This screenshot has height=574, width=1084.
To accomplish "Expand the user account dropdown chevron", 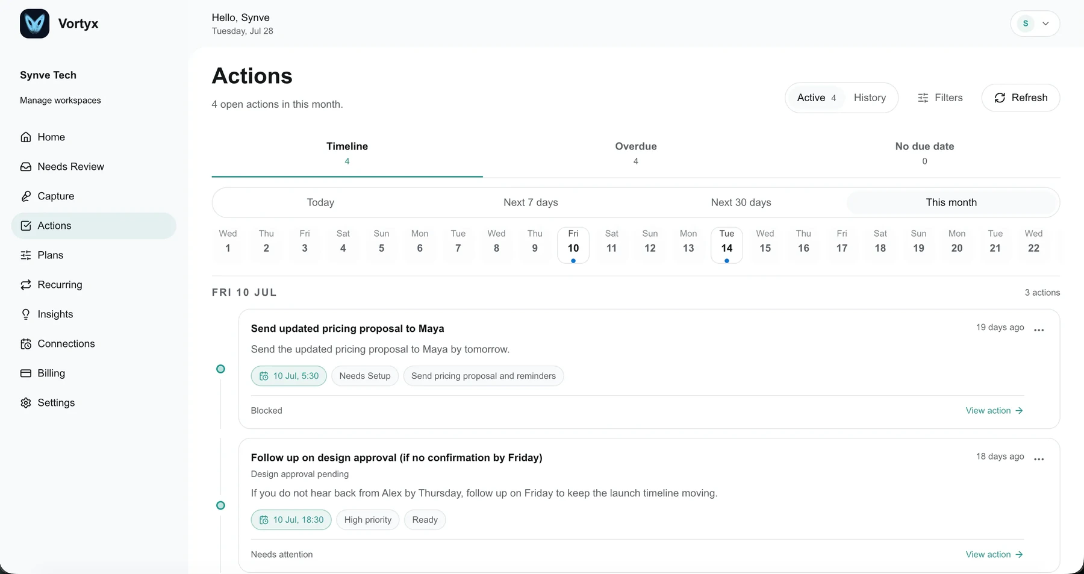I will click(1046, 23).
